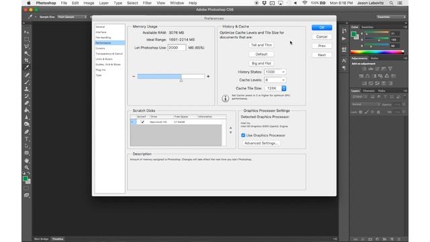Uncheck Use Graphics Processor
Viewport: 430px width, 242px height.
(243, 135)
